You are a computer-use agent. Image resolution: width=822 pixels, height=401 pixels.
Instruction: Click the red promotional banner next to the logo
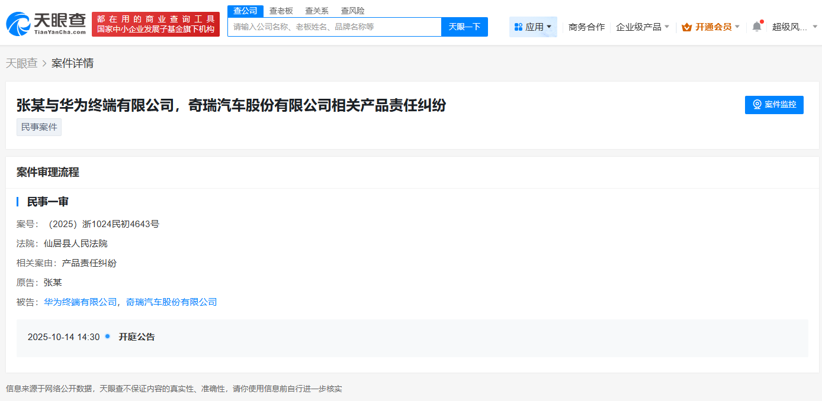click(156, 24)
